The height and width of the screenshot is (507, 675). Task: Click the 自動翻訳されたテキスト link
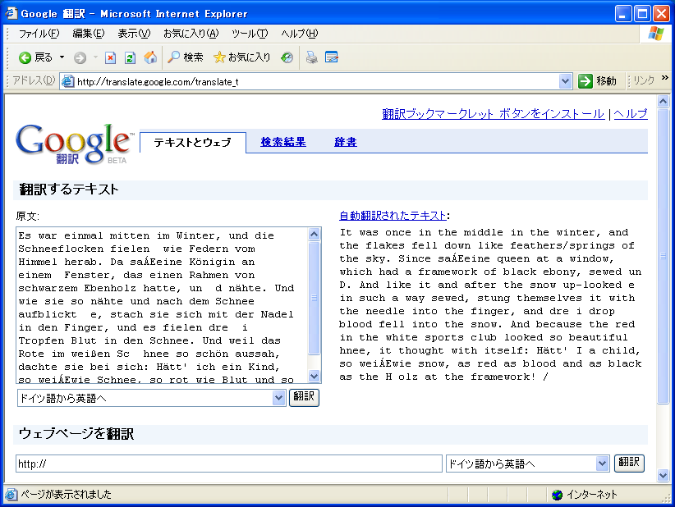pyautogui.click(x=393, y=216)
